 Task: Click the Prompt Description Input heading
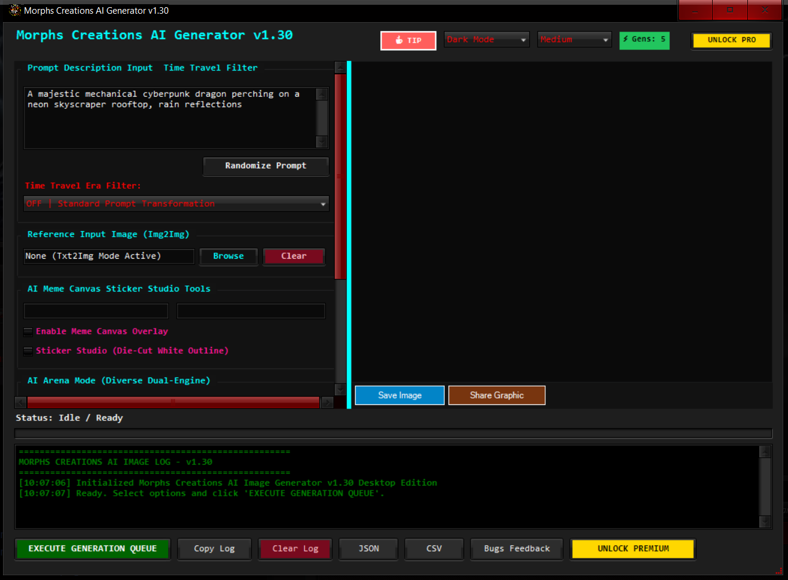pos(90,68)
